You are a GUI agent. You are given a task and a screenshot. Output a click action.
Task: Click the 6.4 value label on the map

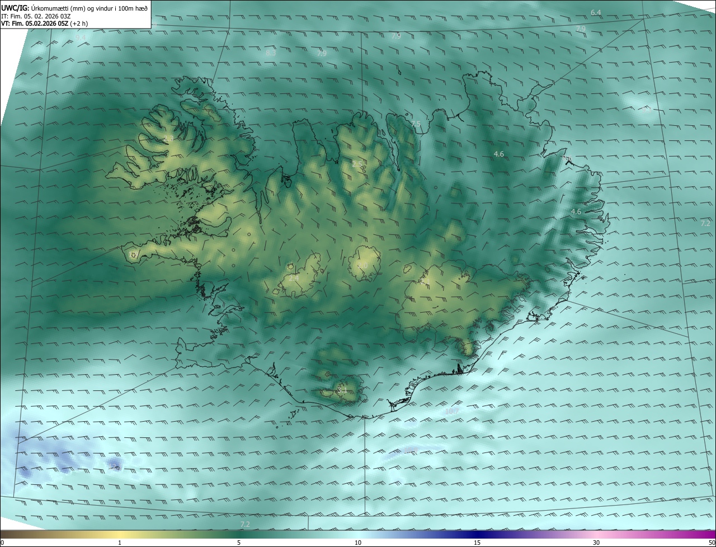click(596, 12)
